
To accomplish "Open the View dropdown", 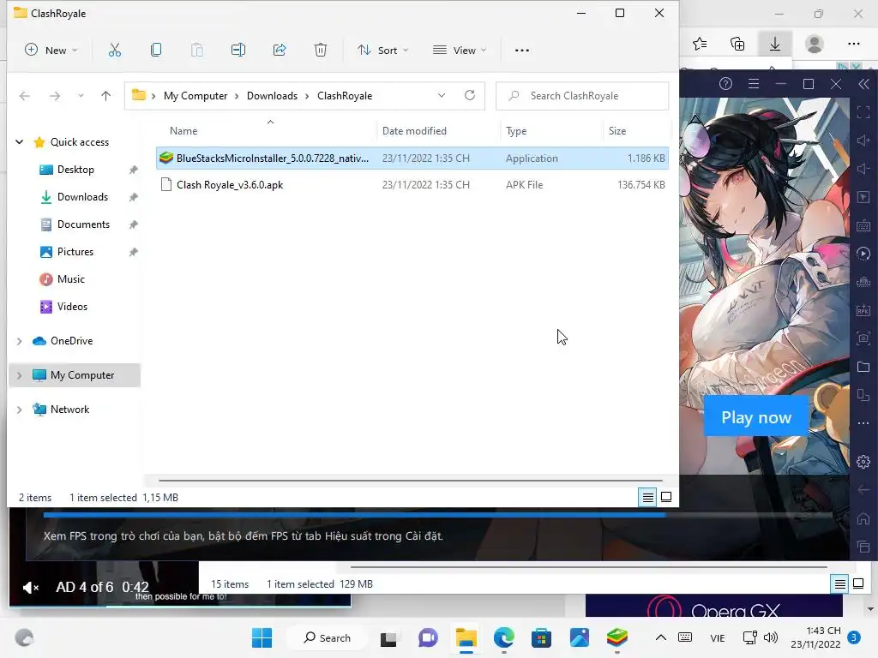I will (x=460, y=51).
